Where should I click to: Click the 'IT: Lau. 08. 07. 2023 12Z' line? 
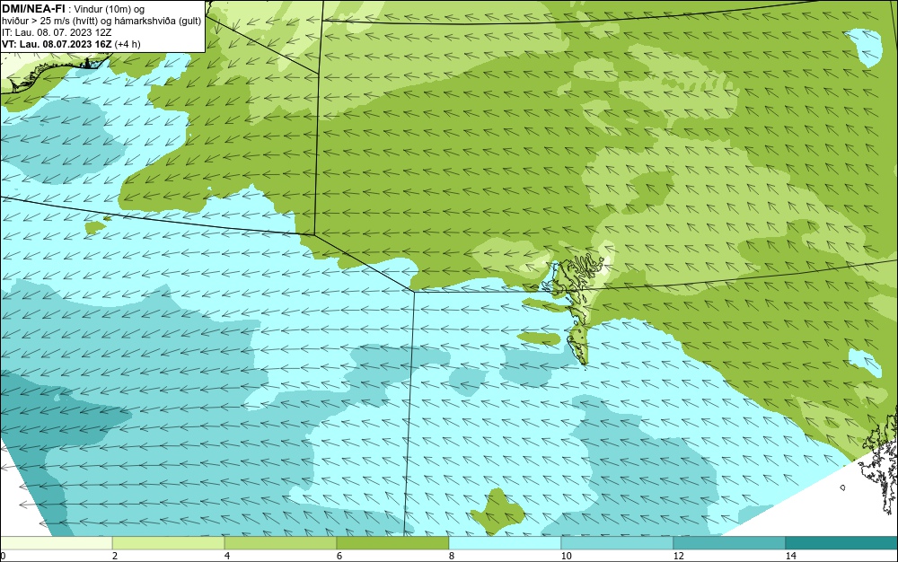57,32
